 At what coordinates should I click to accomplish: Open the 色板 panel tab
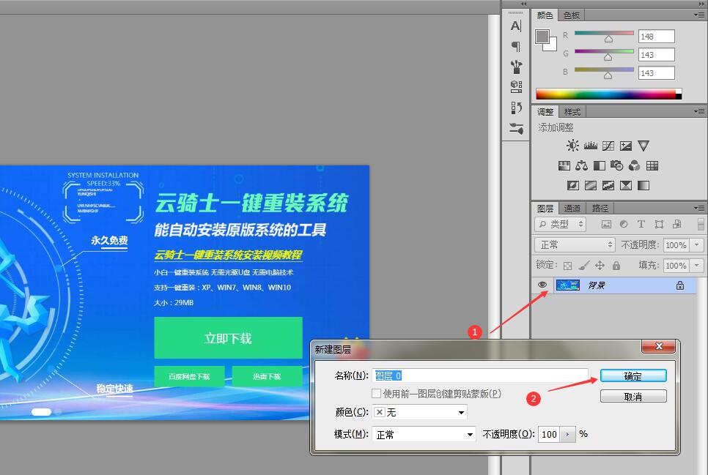571,15
